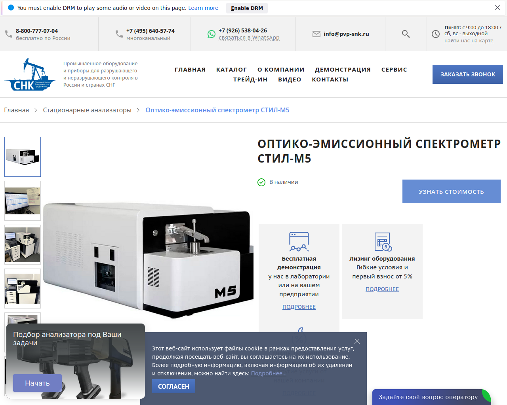Click the Начать button in analyzer popup
This screenshot has width=507, height=405.
tap(37, 383)
